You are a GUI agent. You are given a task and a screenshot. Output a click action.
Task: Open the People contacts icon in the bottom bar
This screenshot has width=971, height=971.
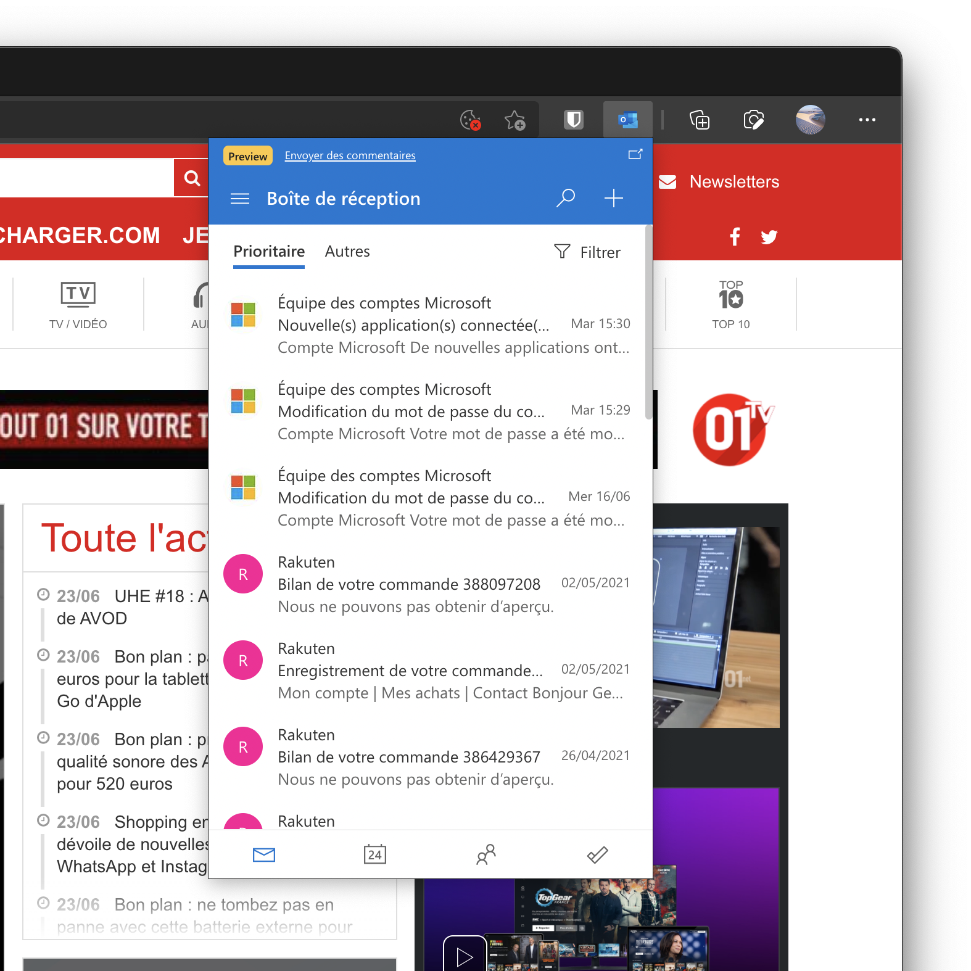pos(486,854)
